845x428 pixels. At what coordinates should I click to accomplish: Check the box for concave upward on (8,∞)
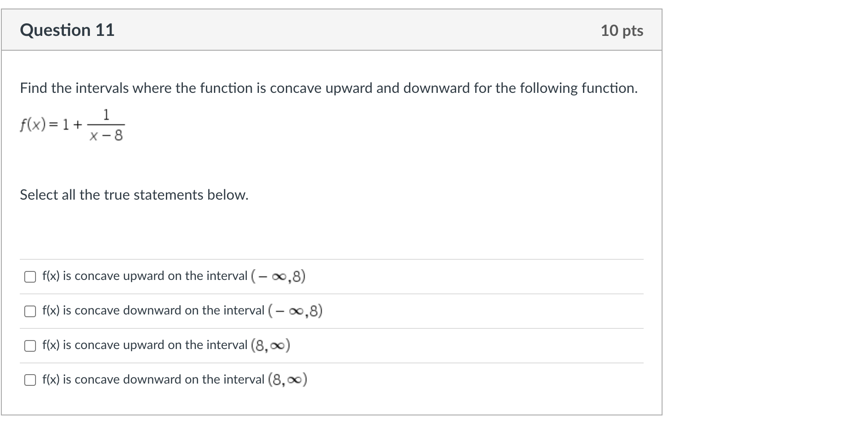[x=30, y=346]
